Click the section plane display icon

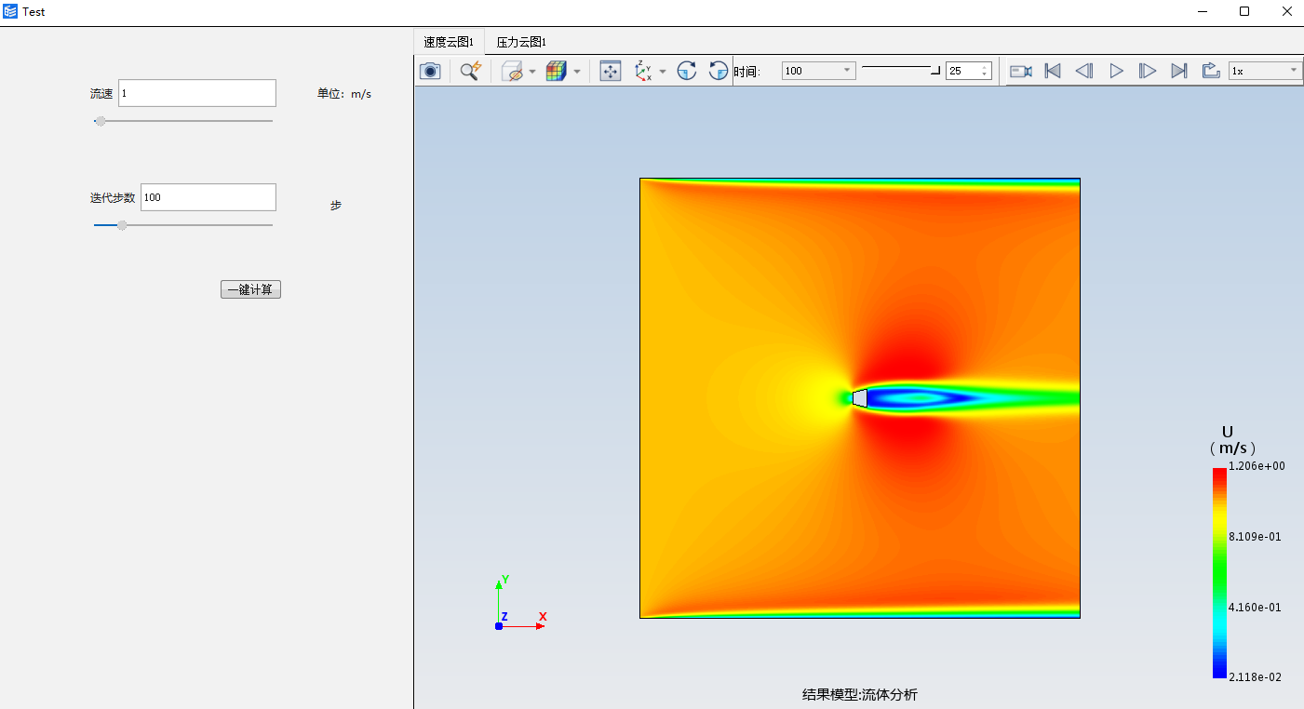512,71
